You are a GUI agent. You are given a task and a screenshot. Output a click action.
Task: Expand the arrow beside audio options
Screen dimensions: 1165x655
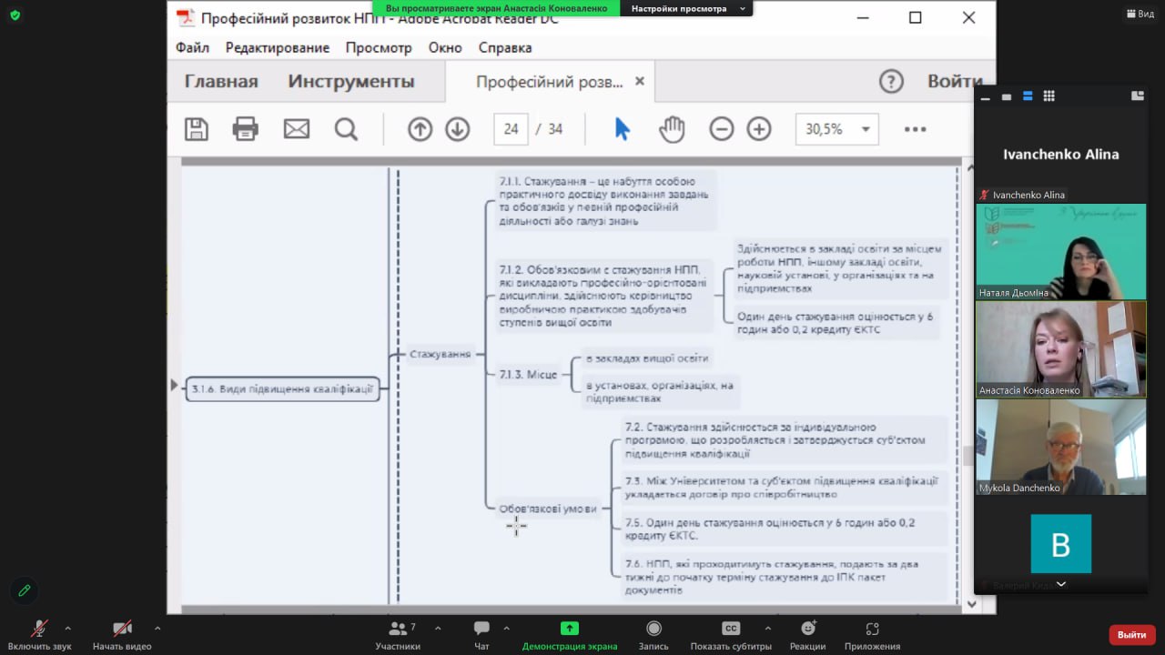(67, 628)
